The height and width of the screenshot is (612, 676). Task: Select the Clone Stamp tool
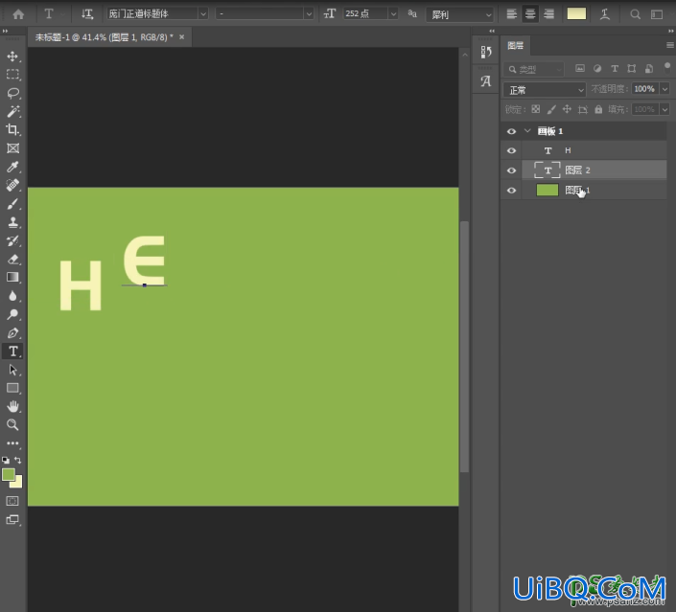click(12, 222)
